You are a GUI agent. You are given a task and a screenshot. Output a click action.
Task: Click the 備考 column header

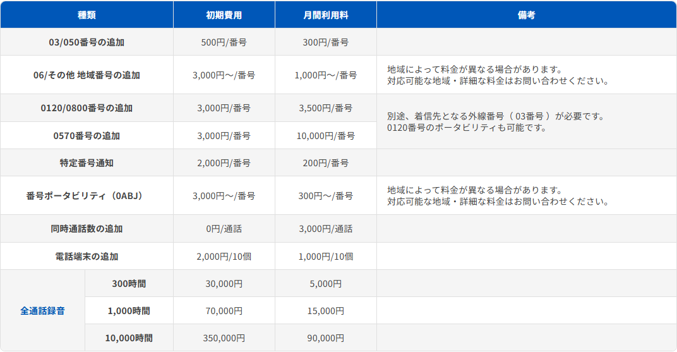526,15
